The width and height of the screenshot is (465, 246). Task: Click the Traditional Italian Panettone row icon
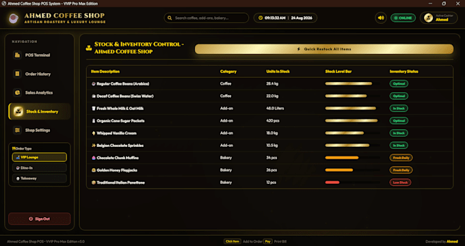click(94, 182)
